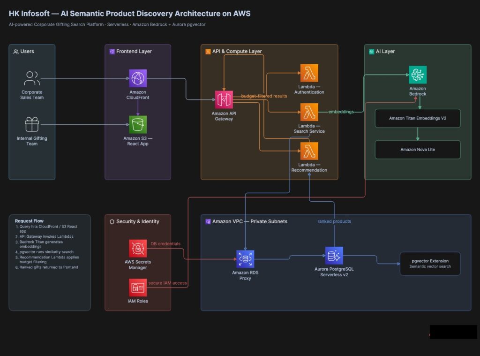Select the AWS Secrets Manager icon
Viewport: 480px width, 356px height.
(x=138, y=248)
